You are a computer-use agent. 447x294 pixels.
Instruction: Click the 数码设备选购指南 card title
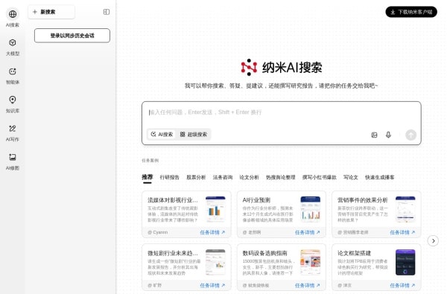click(x=264, y=253)
